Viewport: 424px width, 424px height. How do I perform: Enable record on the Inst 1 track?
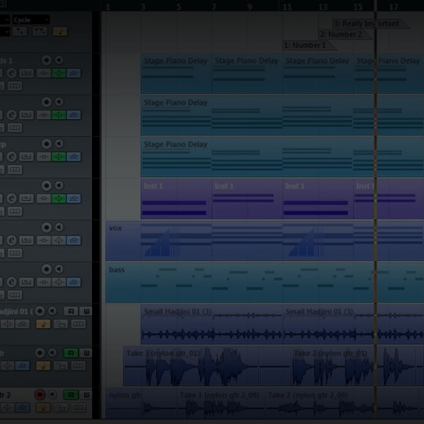[47, 185]
